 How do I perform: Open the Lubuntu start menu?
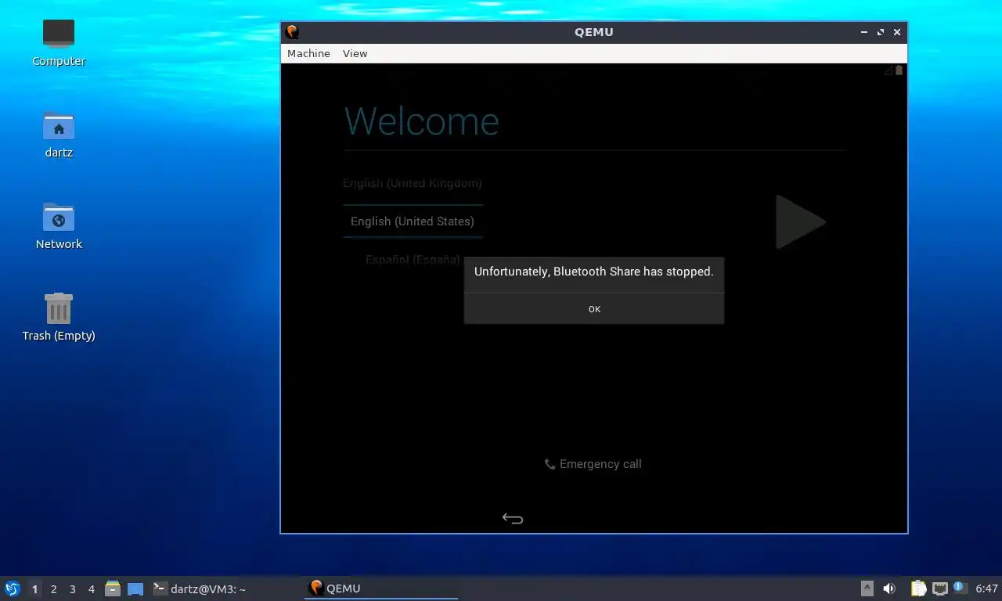(x=13, y=588)
